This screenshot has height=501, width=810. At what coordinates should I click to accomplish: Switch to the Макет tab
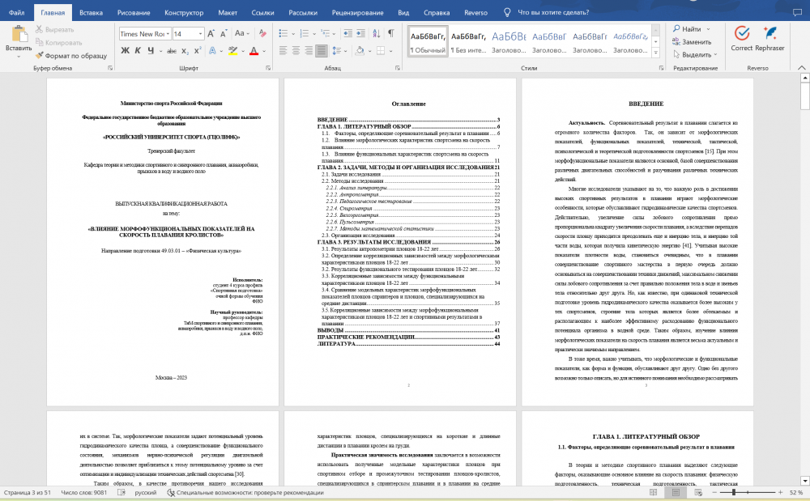pos(228,12)
